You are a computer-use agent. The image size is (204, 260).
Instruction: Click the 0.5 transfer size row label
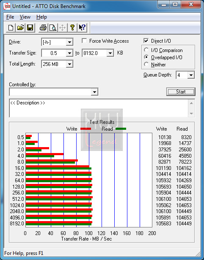point(21,137)
